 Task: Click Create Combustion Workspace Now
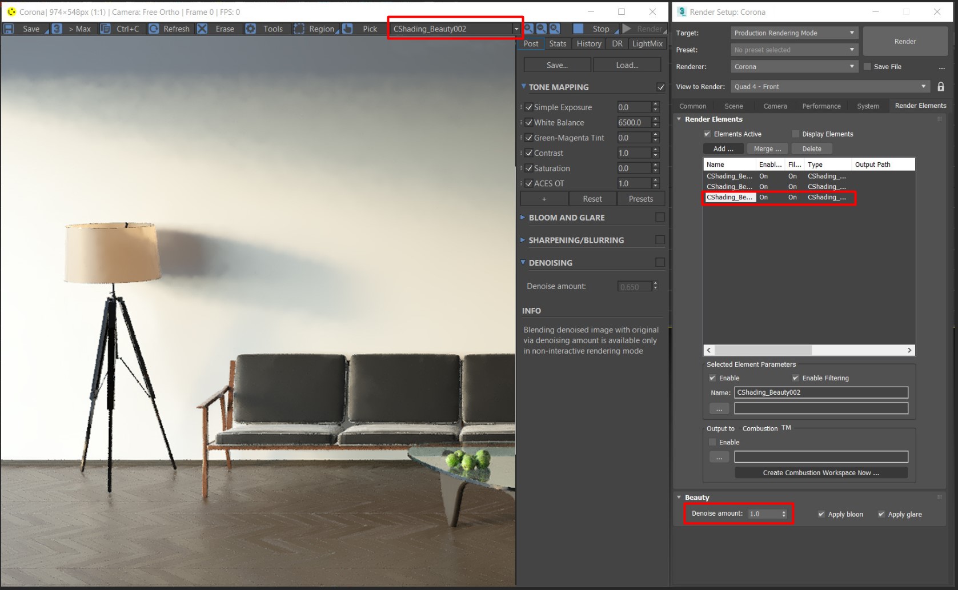[x=821, y=472]
